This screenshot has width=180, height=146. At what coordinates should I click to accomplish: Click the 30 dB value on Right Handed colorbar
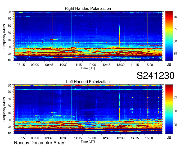point(175,41)
